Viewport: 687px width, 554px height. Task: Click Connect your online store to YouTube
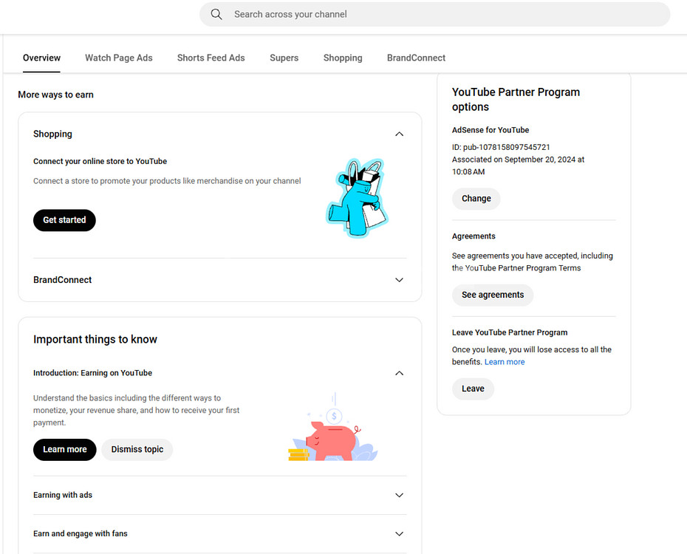click(x=100, y=161)
